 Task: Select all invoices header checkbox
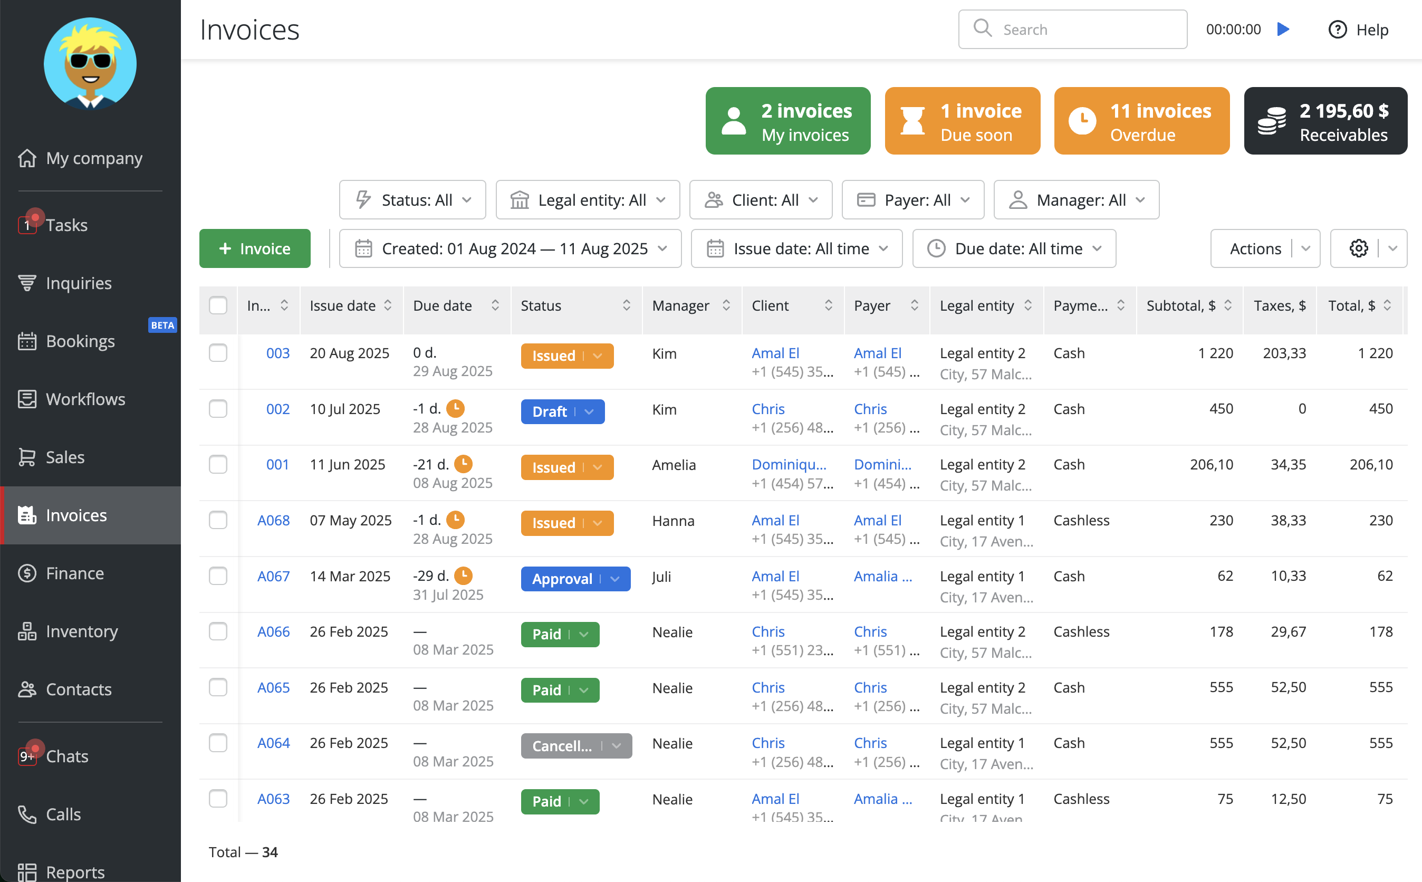(218, 305)
